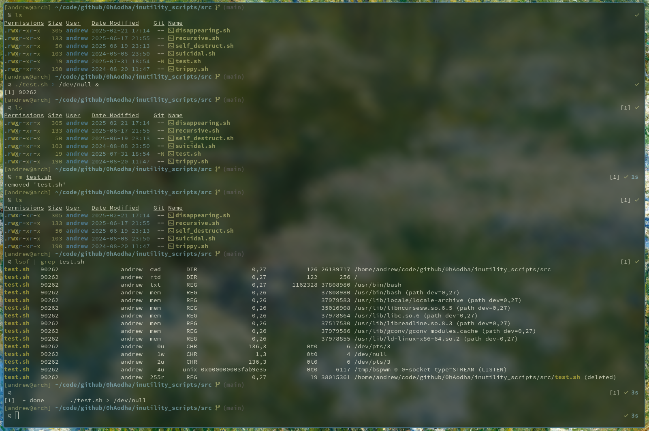Click the git branch icon on the final prompt line
Image resolution: width=649 pixels, height=431 pixels.
click(x=218, y=408)
